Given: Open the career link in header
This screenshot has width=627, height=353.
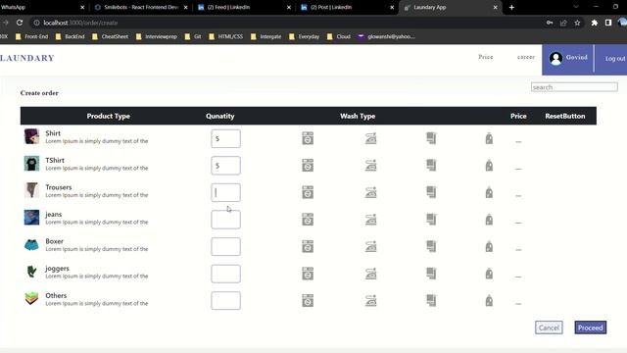Looking at the screenshot, I should point(525,57).
